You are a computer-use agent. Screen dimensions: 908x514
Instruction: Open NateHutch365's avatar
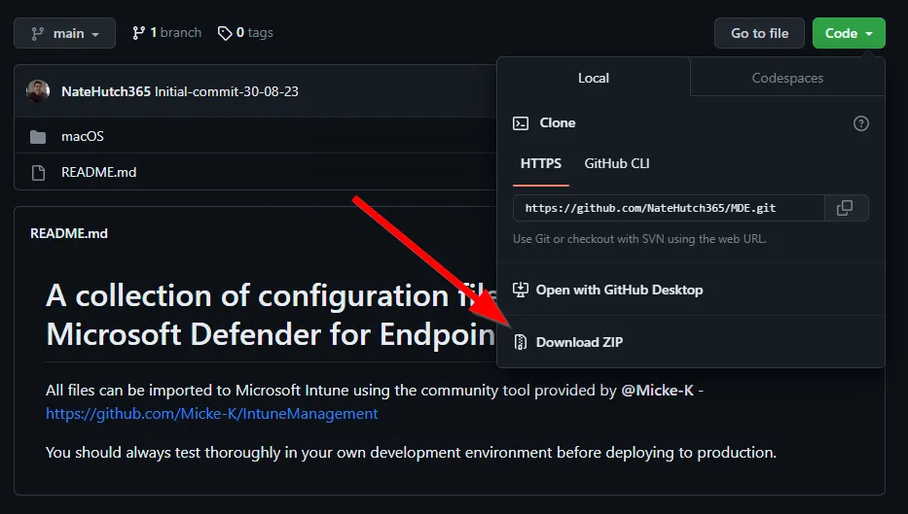(38, 91)
